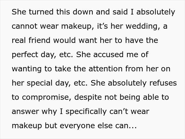Viewport: 185px width, 139px height.
Task: Click the phrase "take the attention"
Action: 89,69
